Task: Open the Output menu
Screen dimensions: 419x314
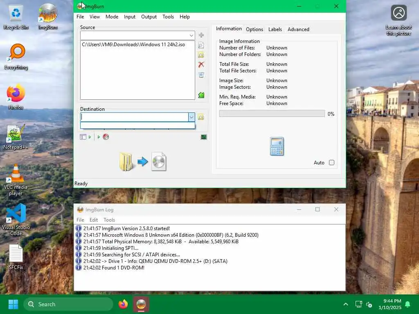Action: point(149,16)
